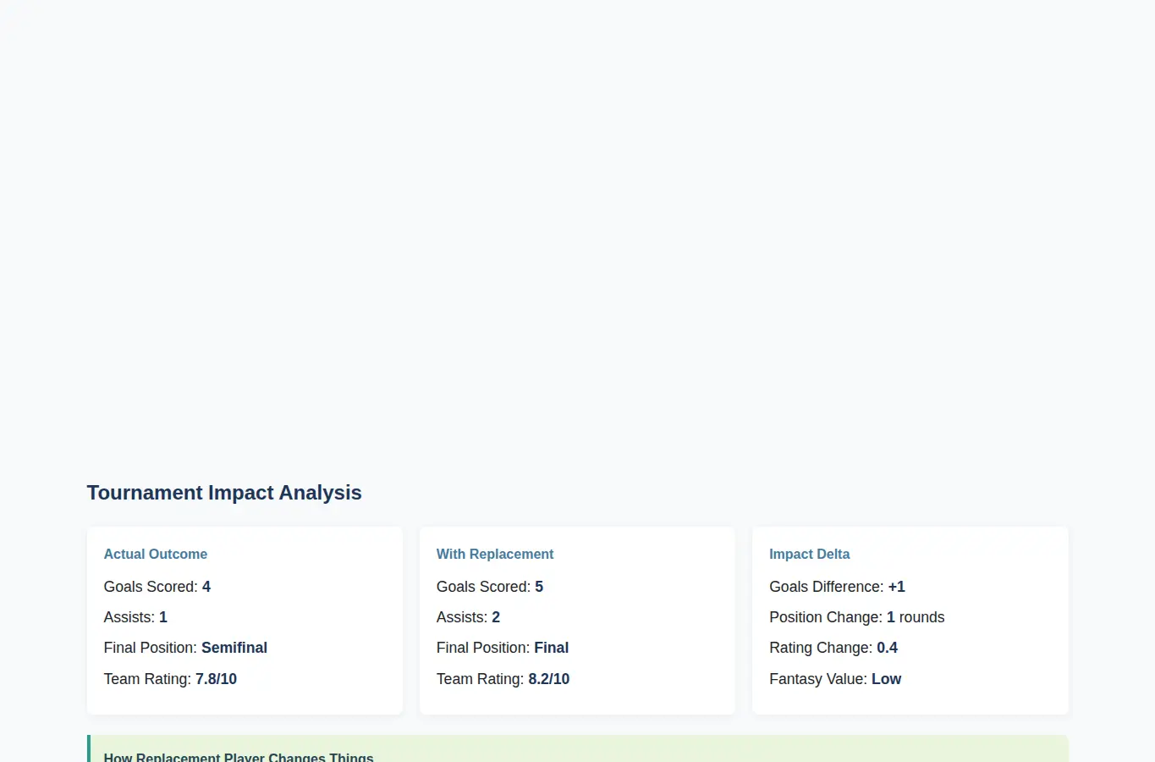
Task: Select the With Replacement card title
Action: click(495, 554)
